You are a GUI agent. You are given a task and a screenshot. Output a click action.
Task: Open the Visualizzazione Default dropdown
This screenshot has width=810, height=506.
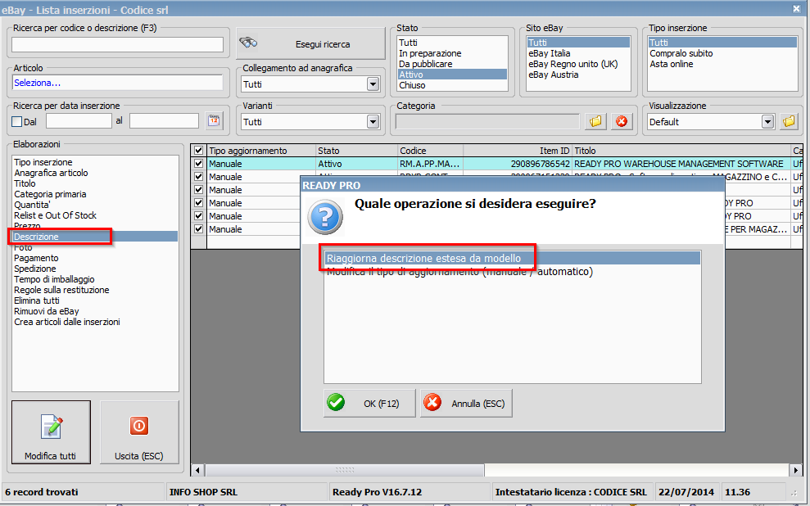[767, 122]
